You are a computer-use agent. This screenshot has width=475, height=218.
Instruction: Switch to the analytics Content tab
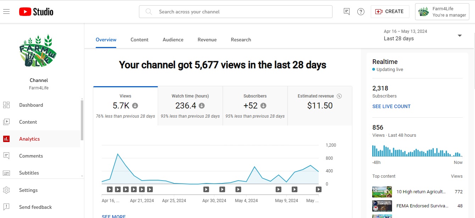point(139,40)
